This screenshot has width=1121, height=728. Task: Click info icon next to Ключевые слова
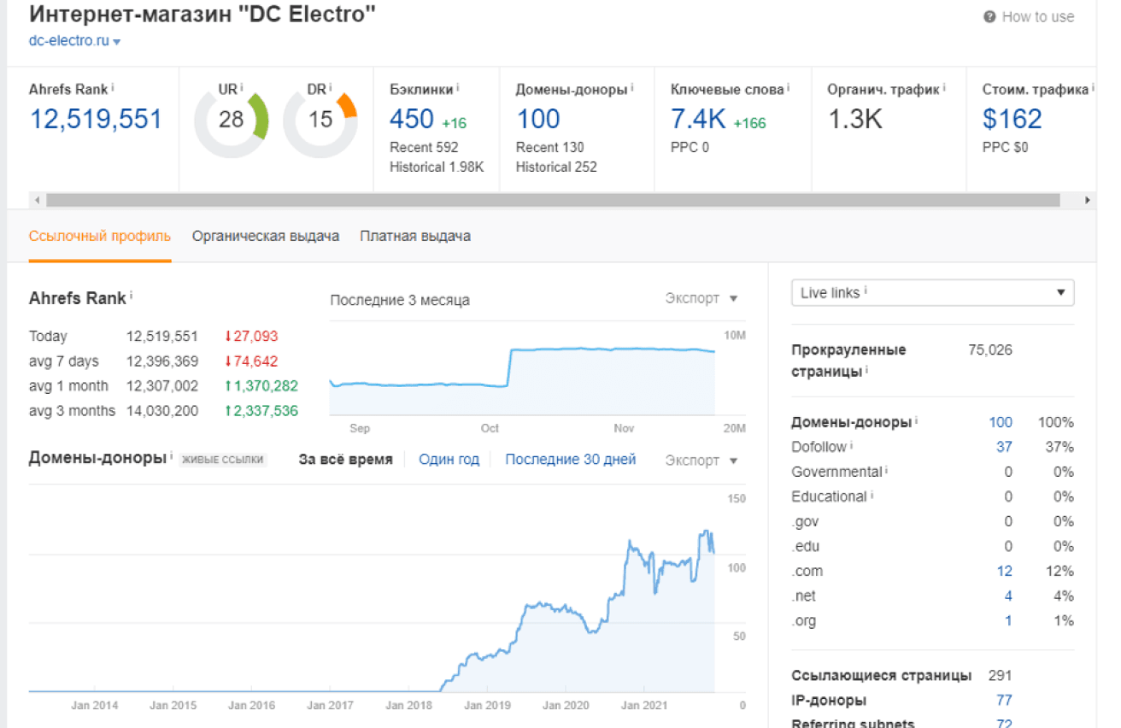pos(788,88)
